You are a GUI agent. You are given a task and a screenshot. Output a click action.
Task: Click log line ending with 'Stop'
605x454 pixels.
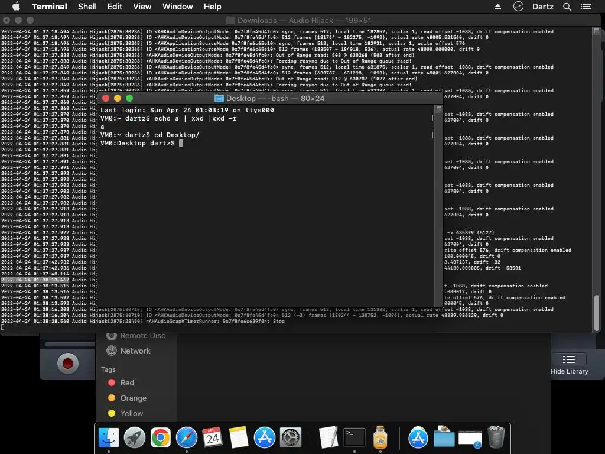[x=143, y=321]
